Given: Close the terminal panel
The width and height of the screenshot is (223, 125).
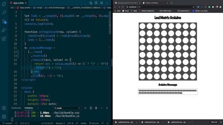Looking at the screenshot, I should (x=107, y=108).
